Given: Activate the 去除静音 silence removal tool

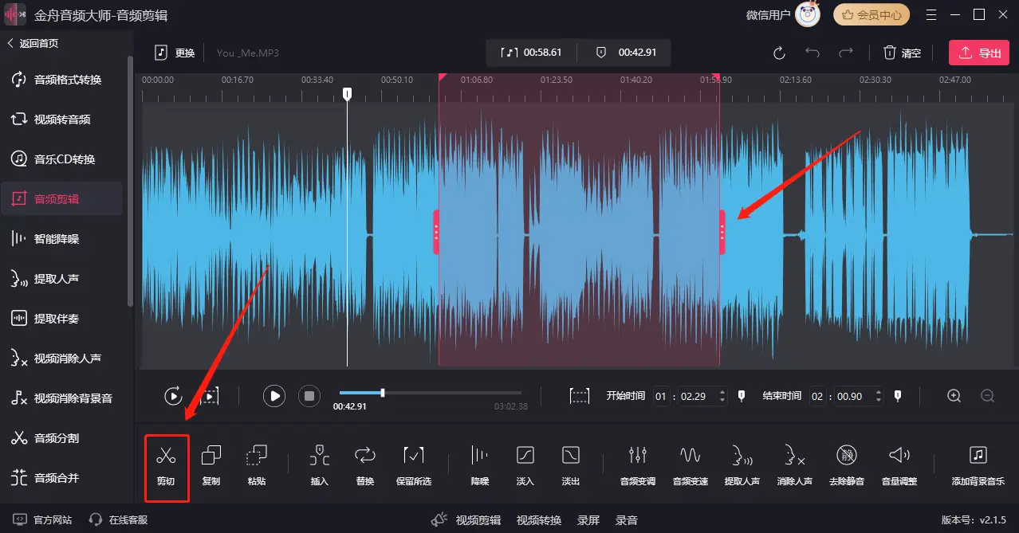Looking at the screenshot, I should 846,467.
